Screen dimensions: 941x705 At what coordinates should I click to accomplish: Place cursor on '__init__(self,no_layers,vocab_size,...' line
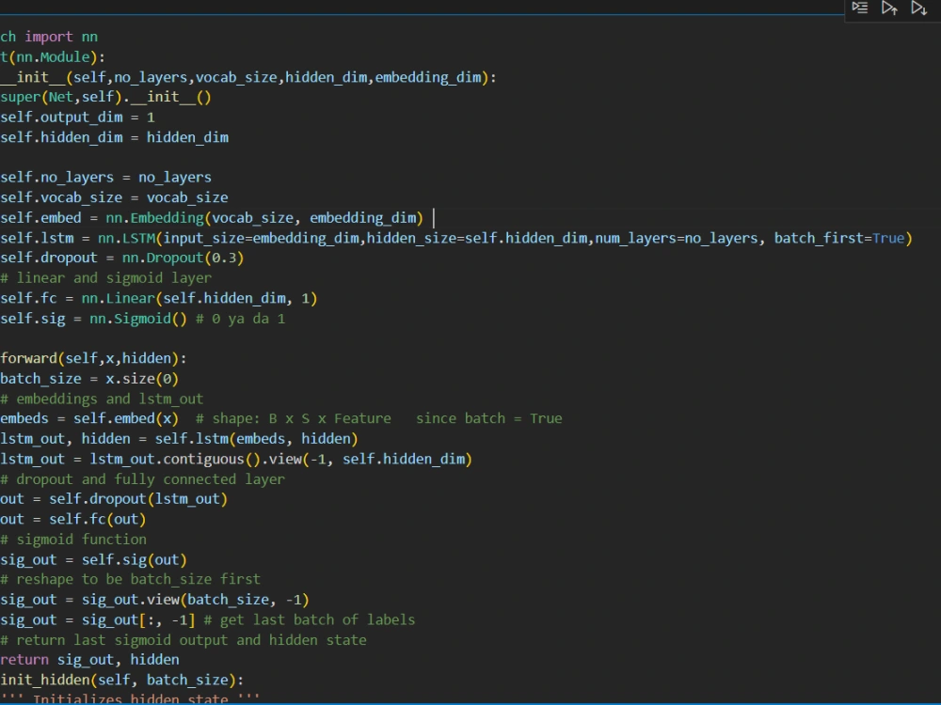[x=248, y=77]
